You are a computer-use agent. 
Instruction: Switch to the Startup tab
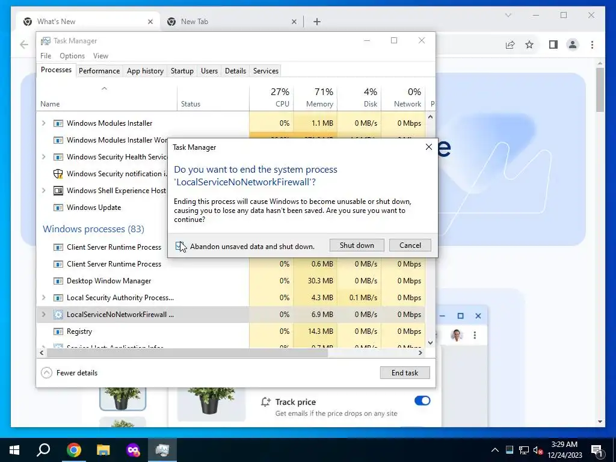(x=182, y=71)
